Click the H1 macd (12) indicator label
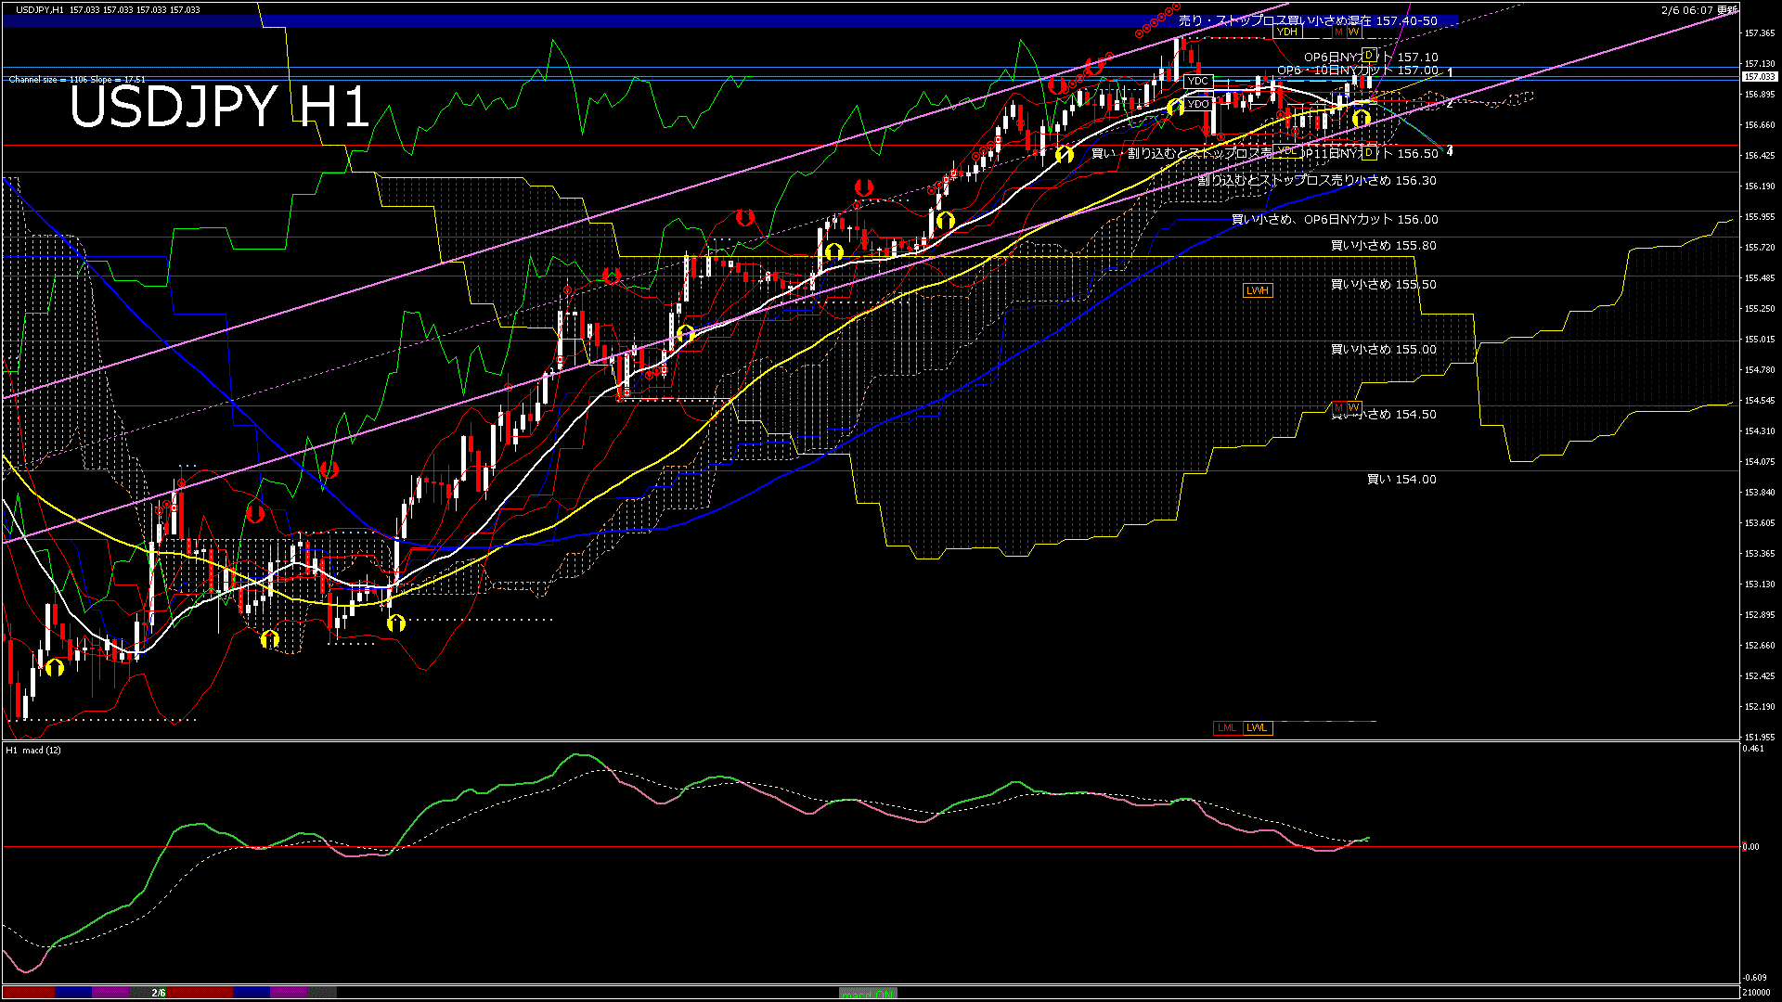Image resolution: width=1782 pixels, height=1002 pixels. pos(33,750)
